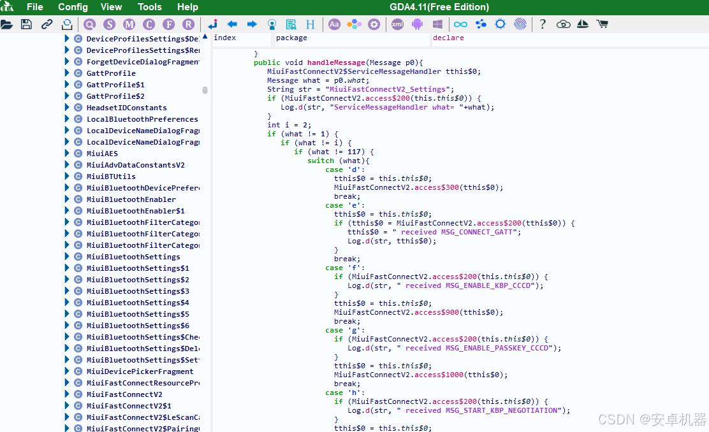Image resolution: width=709 pixels, height=432 pixels.
Task: Click the purple gear settings icon
Action: (x=374, y=24)
